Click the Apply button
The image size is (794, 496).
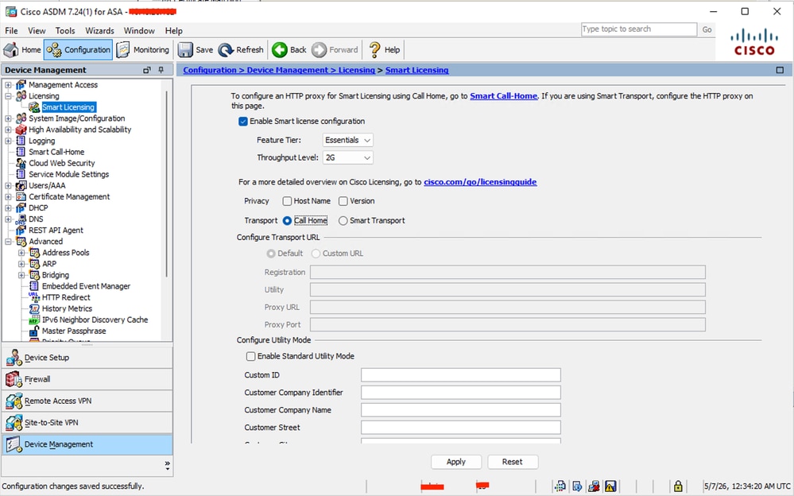click(455, 462)
